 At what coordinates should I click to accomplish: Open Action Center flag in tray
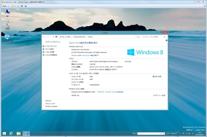click(183, 134)
